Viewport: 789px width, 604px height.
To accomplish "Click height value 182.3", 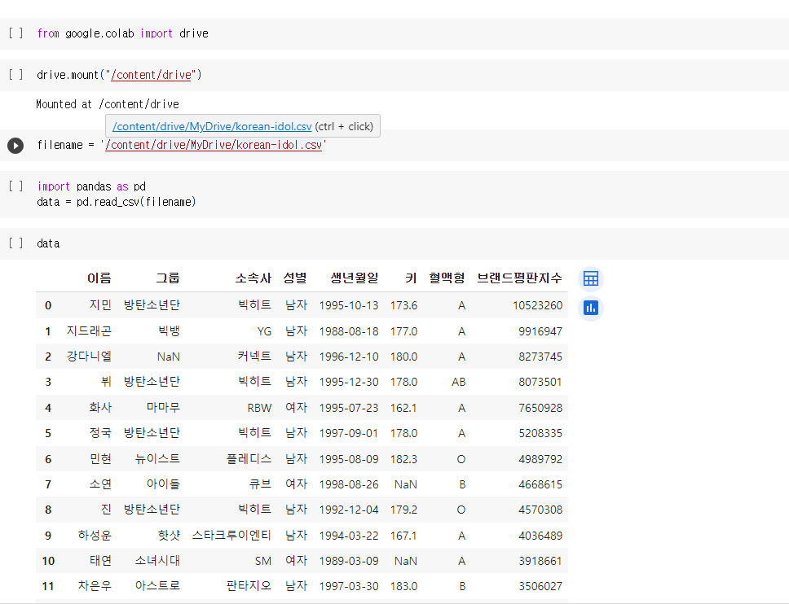I will pyautogui.click(x=403, y=459).
